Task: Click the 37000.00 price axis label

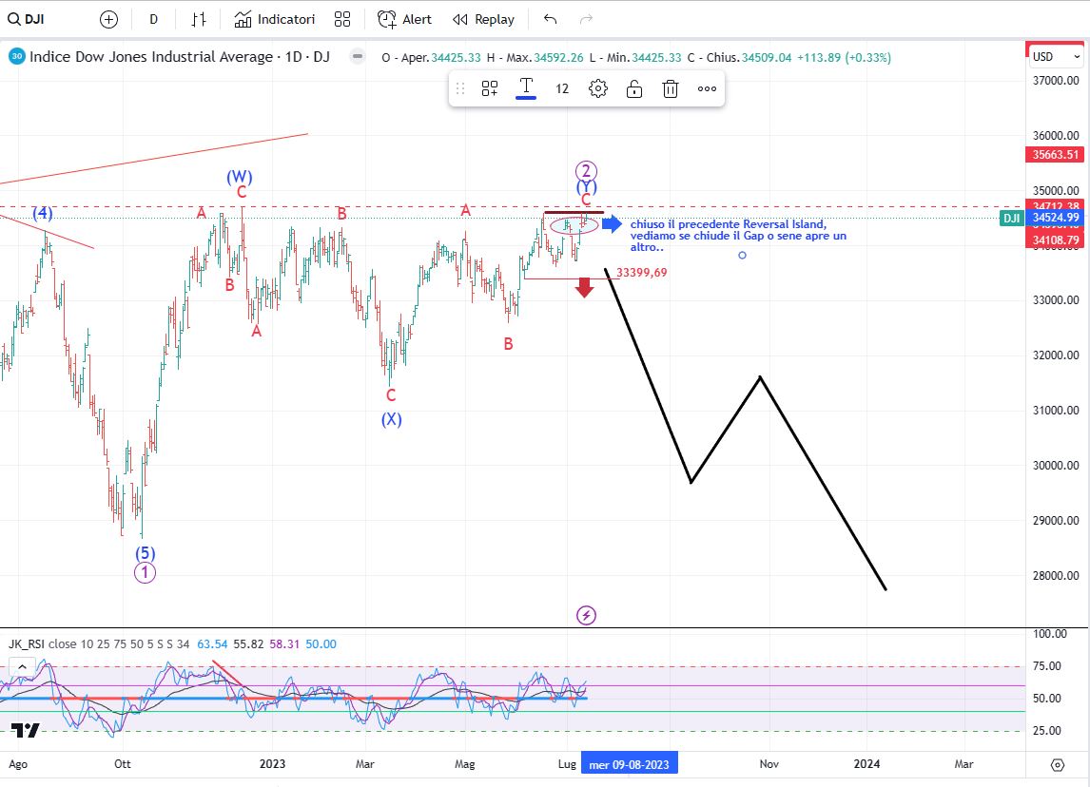Action: (1055, 81)
